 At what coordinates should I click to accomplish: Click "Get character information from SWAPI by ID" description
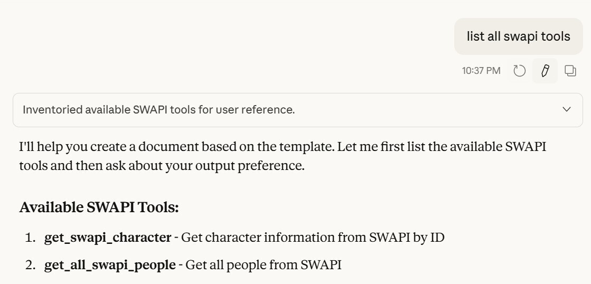313,238
